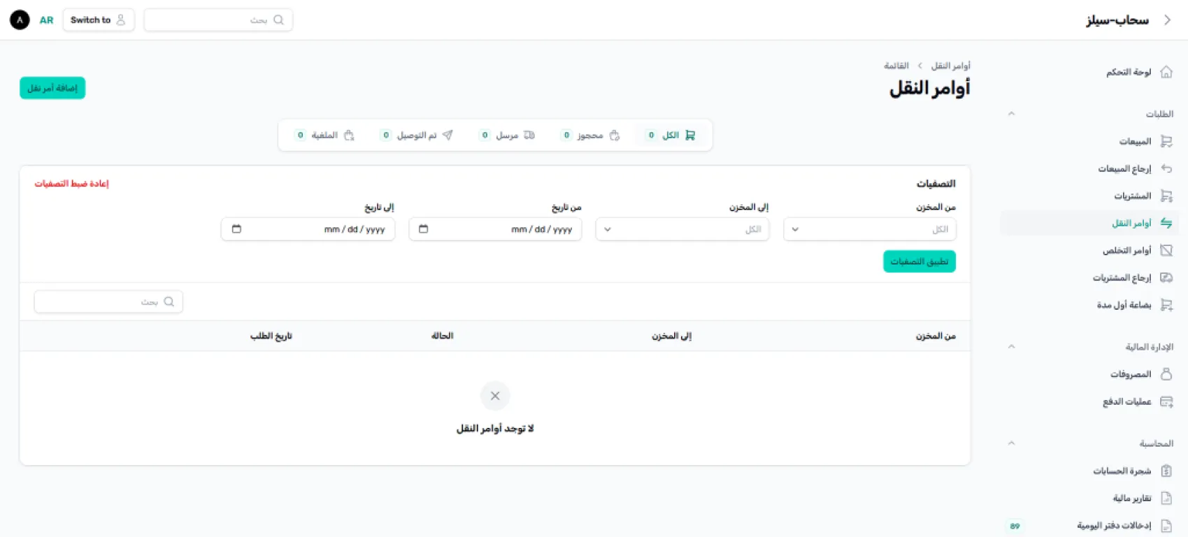The width and height of the screenshot is (1188, 537).
Task: Open calendar picker for the from-date field
Action: 423,229
